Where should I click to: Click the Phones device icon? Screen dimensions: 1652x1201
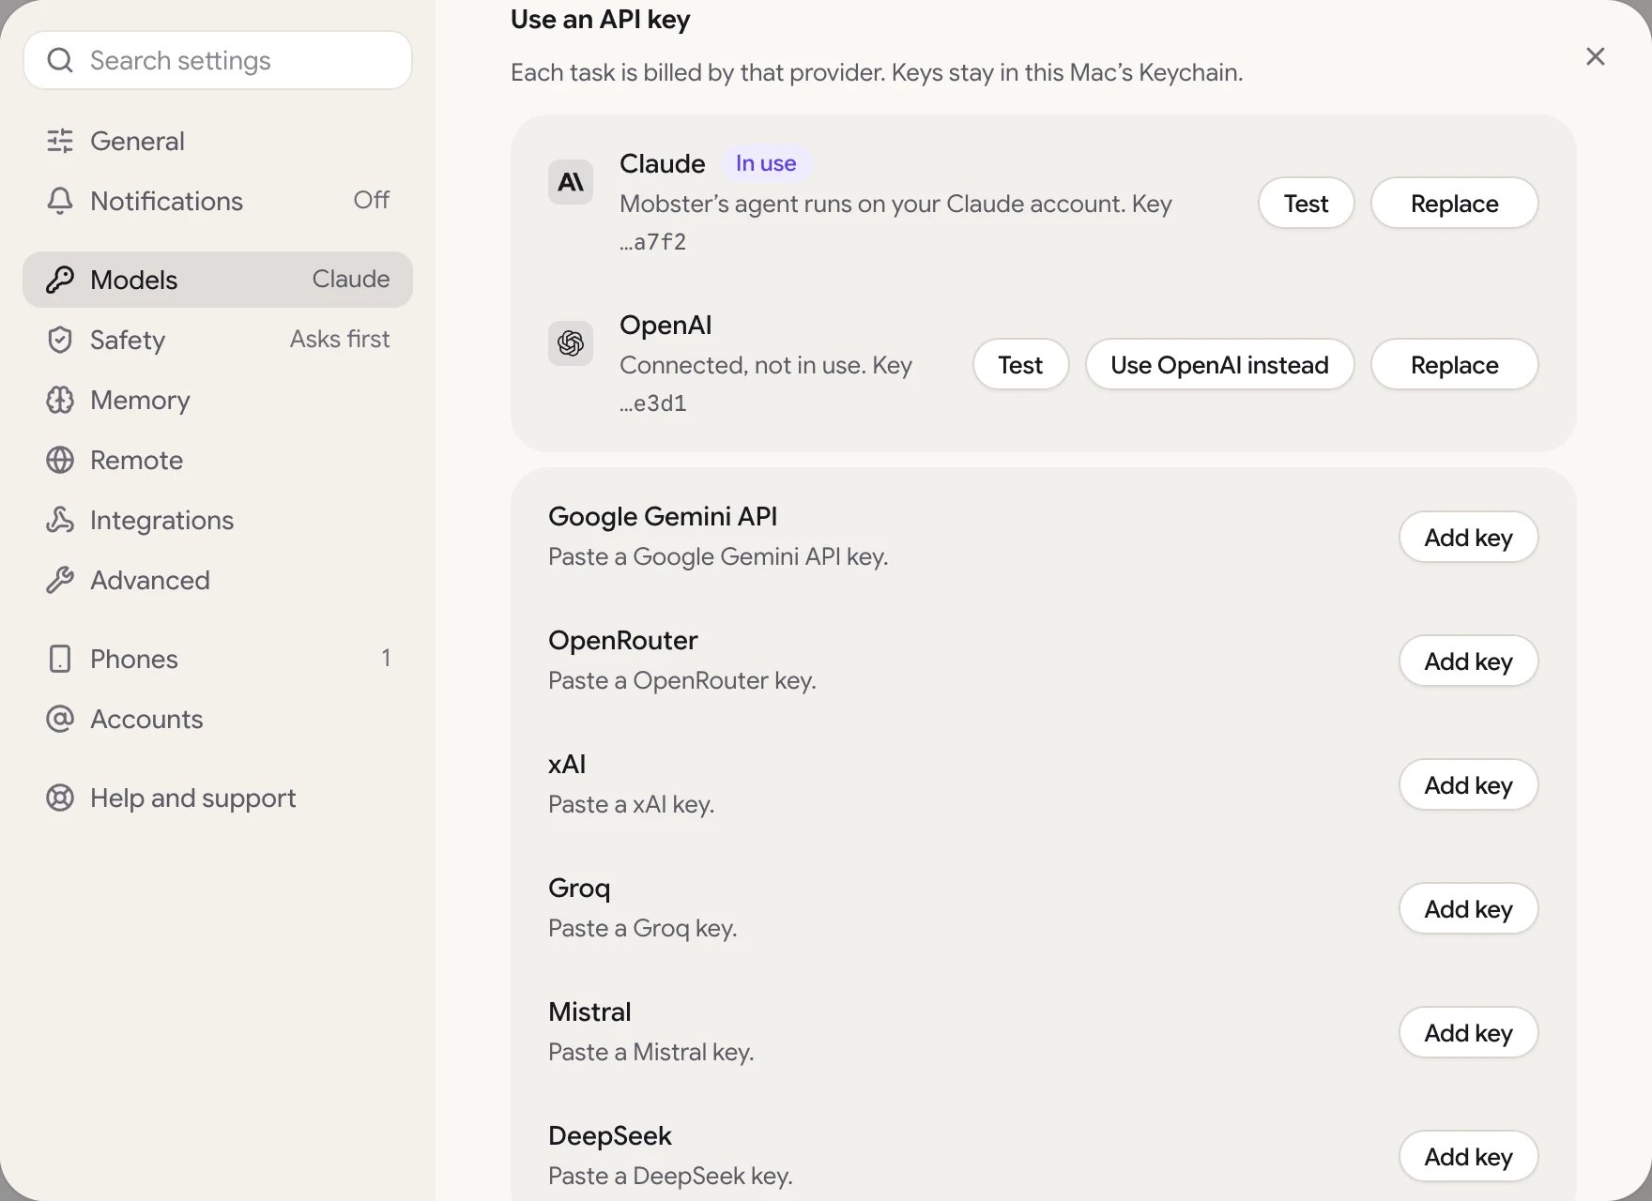tap(60, 659)
